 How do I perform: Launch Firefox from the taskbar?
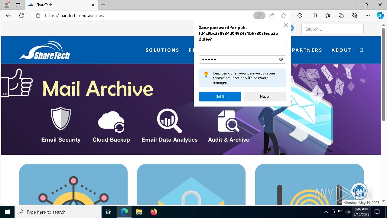click(154, 212)
